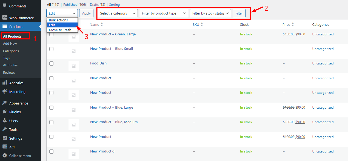348x161 pixels.
Task: Open the New Product – Green, Large listing
Action: (113, 34)
